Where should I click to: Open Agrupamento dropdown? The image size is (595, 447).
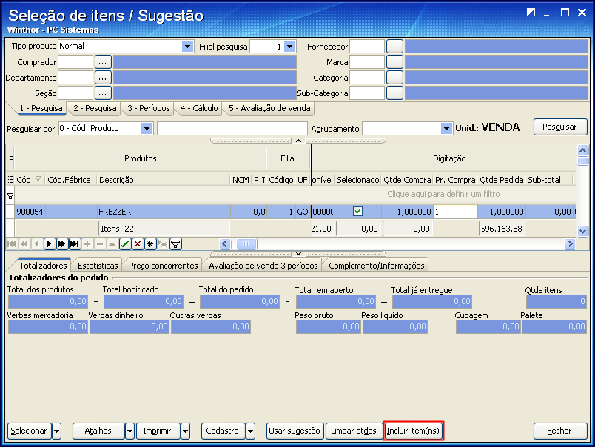click(446, 129)
